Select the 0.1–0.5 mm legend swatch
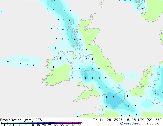Viewport: 163px width, 126px height. [x=4, y=123]
